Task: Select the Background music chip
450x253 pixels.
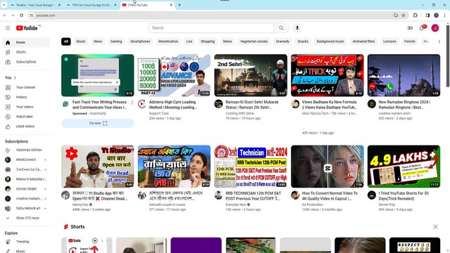Action: click(330, 41)
